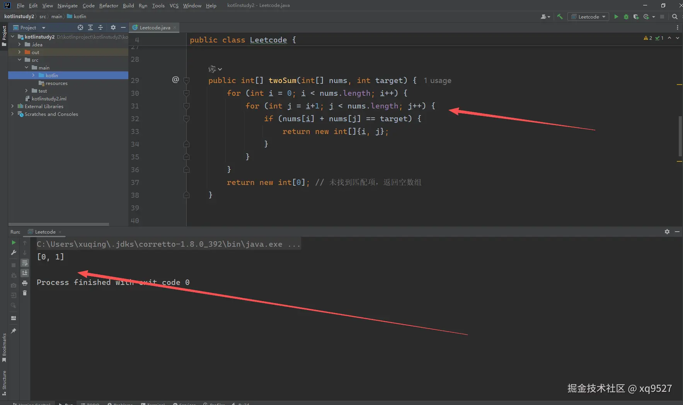Viewport: 683px width, 405px height.
Task: Toggle fold end marker on line 34
Action: [186, 144]
